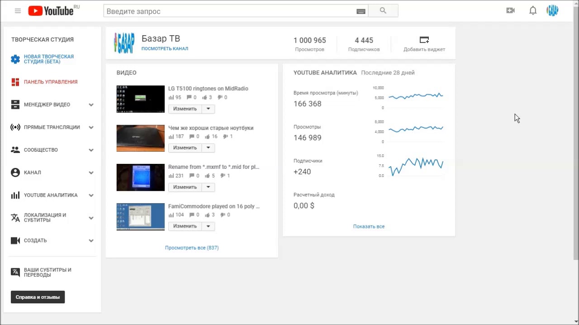Open Панель управления in the sidebar

click(51, 82)
